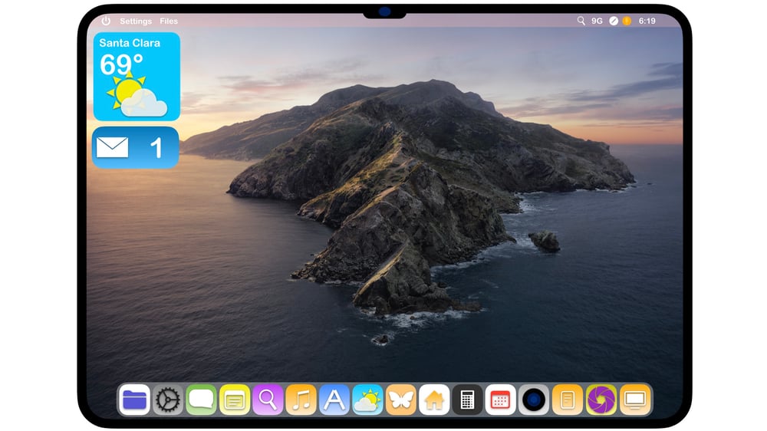This screenshot has width=767, height=431.
Task: Open the orange display monitor app icon
Action: click(x=635, y=400)
